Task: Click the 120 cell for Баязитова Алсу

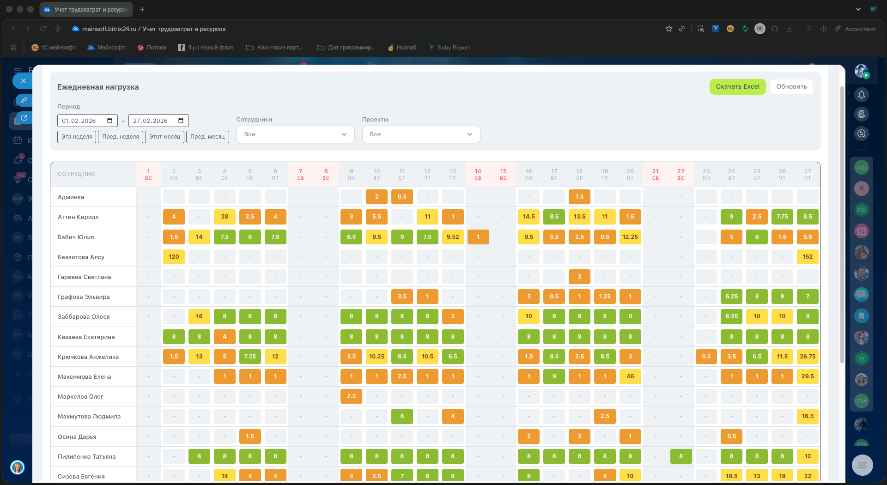Action: 174,257
